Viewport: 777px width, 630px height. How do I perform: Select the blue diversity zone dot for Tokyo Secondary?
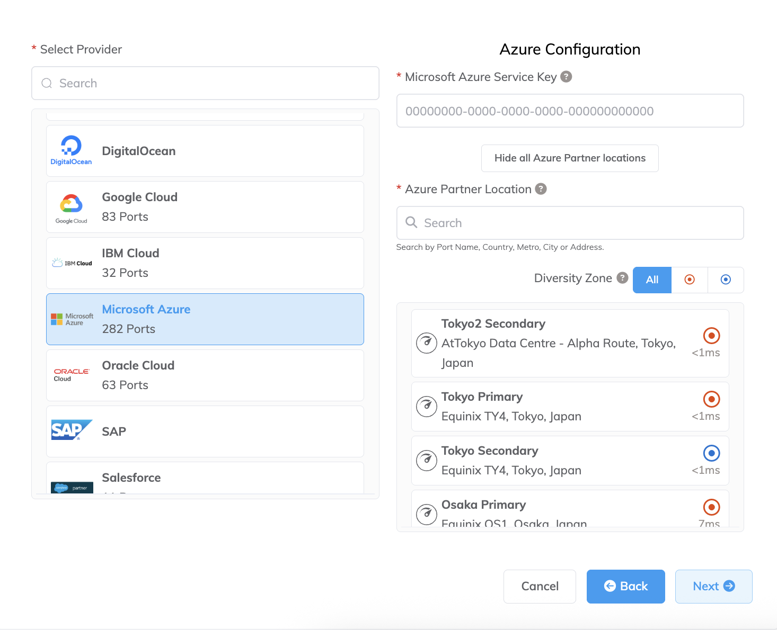click(711, 453)
